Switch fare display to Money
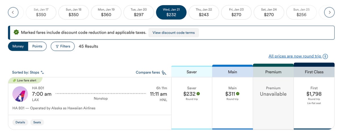Viewport: 340px width, 134px height. pos(18,46)
